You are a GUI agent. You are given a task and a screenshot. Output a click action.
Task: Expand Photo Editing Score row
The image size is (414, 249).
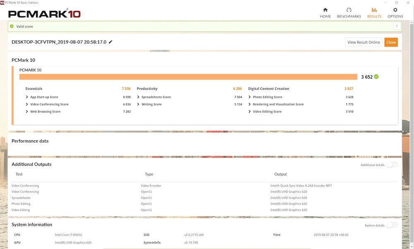point(250,97)
